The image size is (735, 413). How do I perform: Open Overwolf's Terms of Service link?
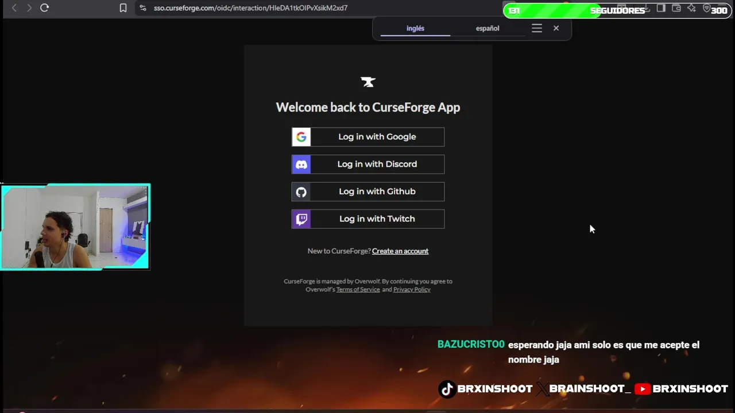358,289
